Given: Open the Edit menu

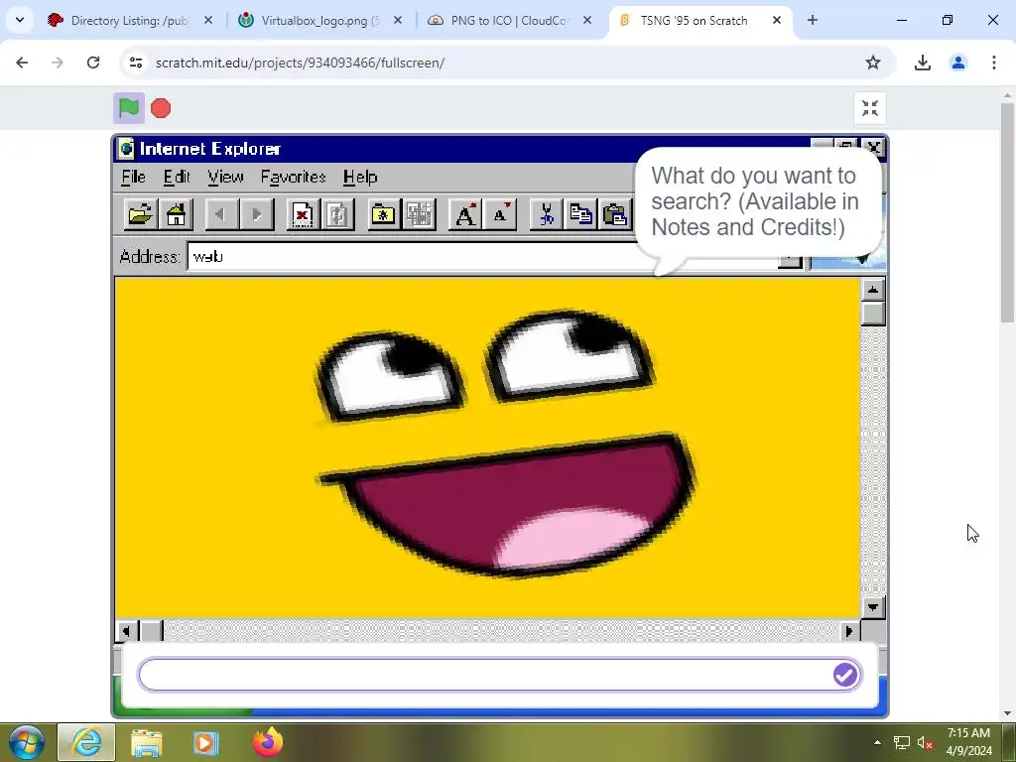Looking at the screenshot, I should (177, 177).
